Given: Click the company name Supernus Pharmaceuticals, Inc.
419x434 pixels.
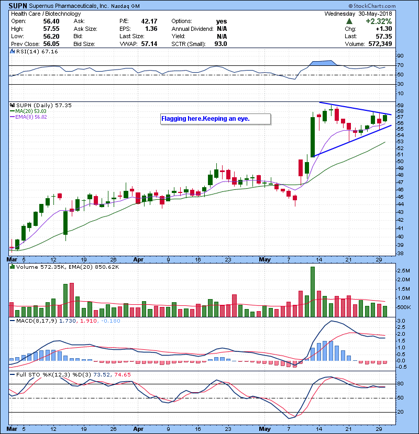Looking at the screenshot, I should pos(69,6).
